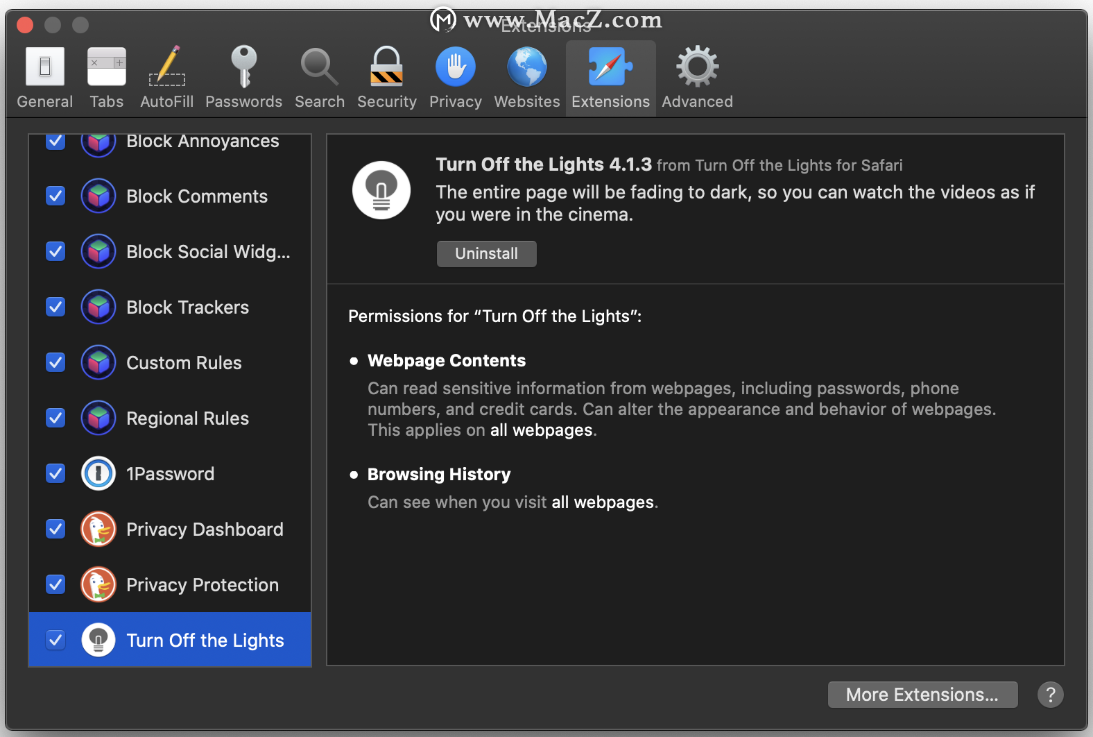Click the Privacy Dashboard duck icon
This screenshot has width=1093, height=737.
[98, 530]
